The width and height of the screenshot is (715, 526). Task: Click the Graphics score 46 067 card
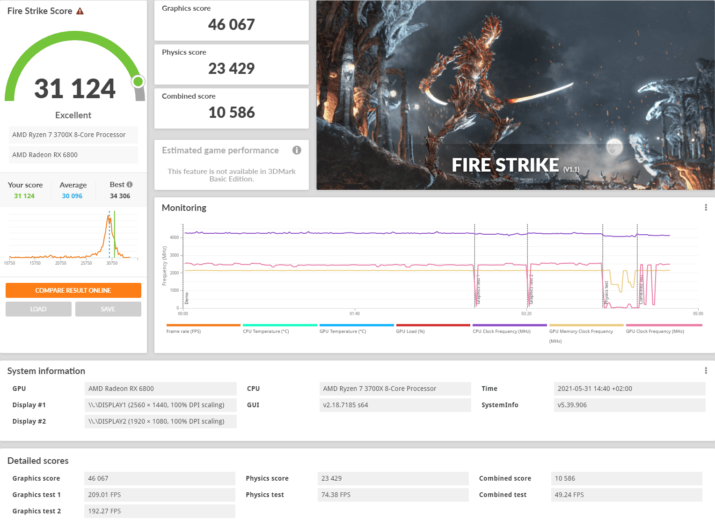pos(232,21)
